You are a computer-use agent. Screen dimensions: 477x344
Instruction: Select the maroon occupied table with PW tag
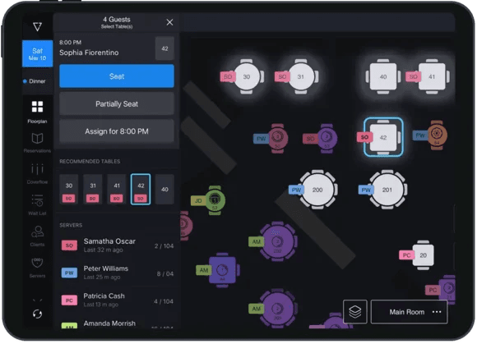coord(277,138)
